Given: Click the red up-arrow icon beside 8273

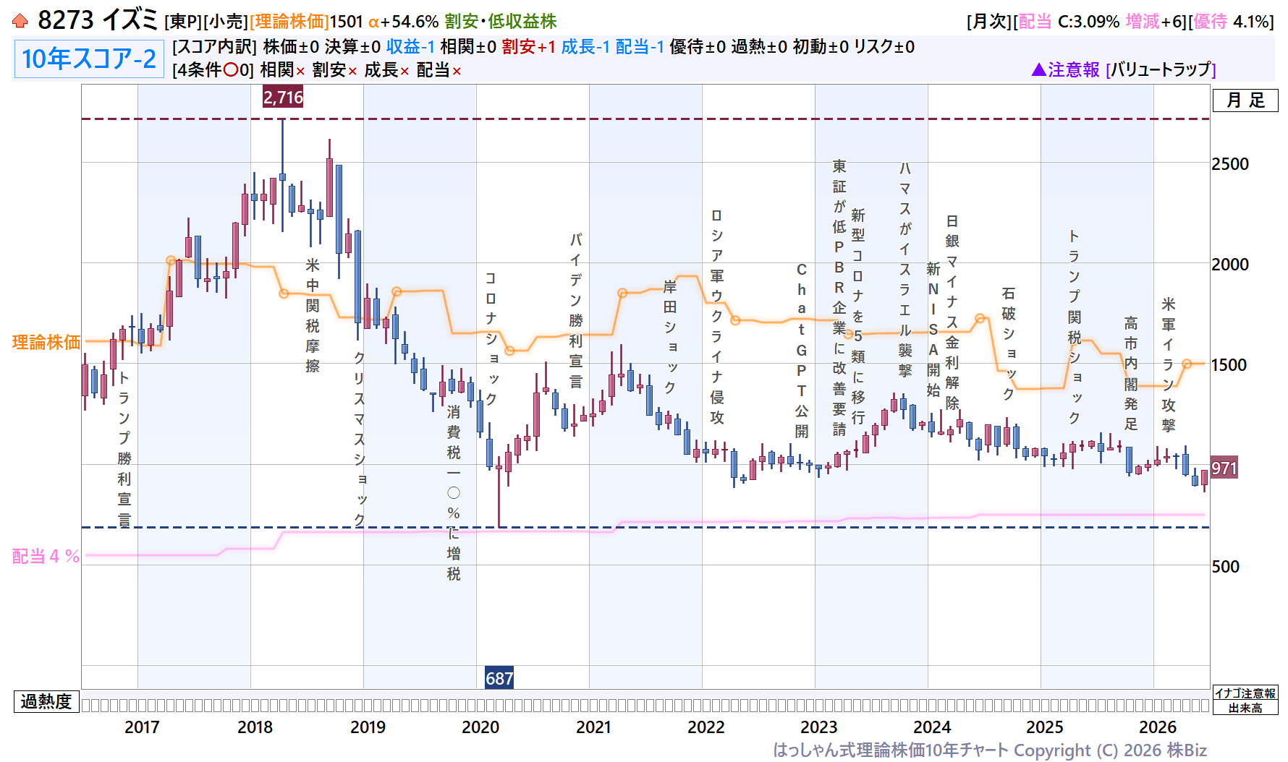Looking at the screenshot, I should click(20, 21).
